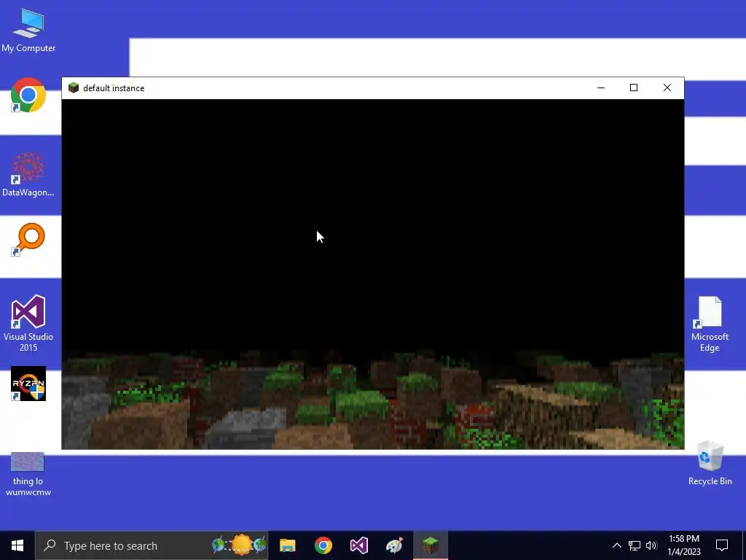This screenshot has height=560, width=746.
Task: Click the grass block icon in the window title bar
Action: (x=74, y=87)
